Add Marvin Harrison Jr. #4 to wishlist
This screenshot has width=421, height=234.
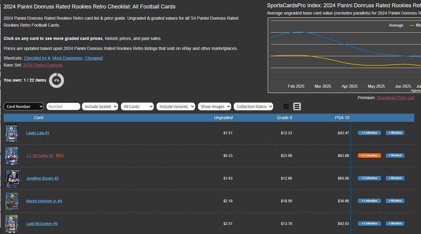395,201
